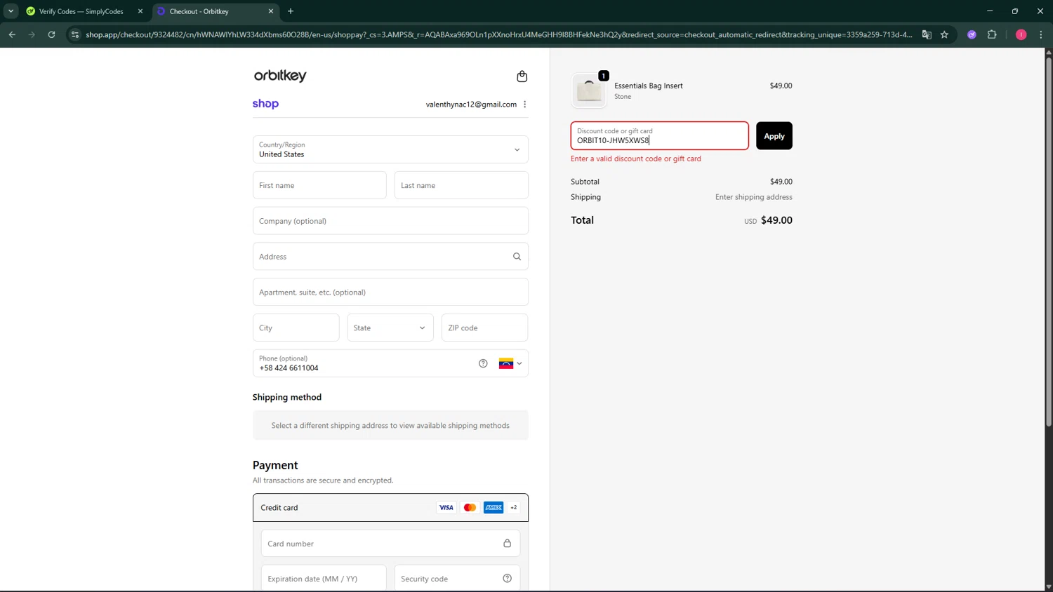Click the Essentials Bag Insert thumbnail
Image resolution: width=1053 pixels, height=592 pixels.
589,90
